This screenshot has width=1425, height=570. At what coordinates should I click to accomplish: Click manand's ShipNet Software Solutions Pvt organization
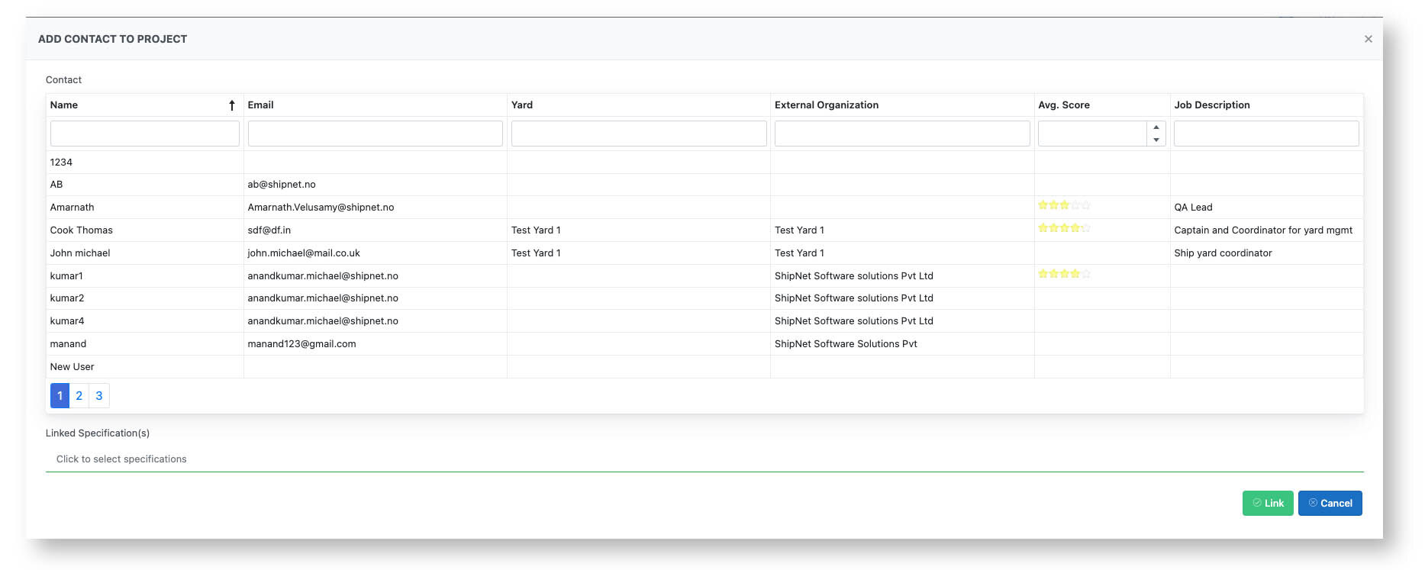click(x=846, y=344)
